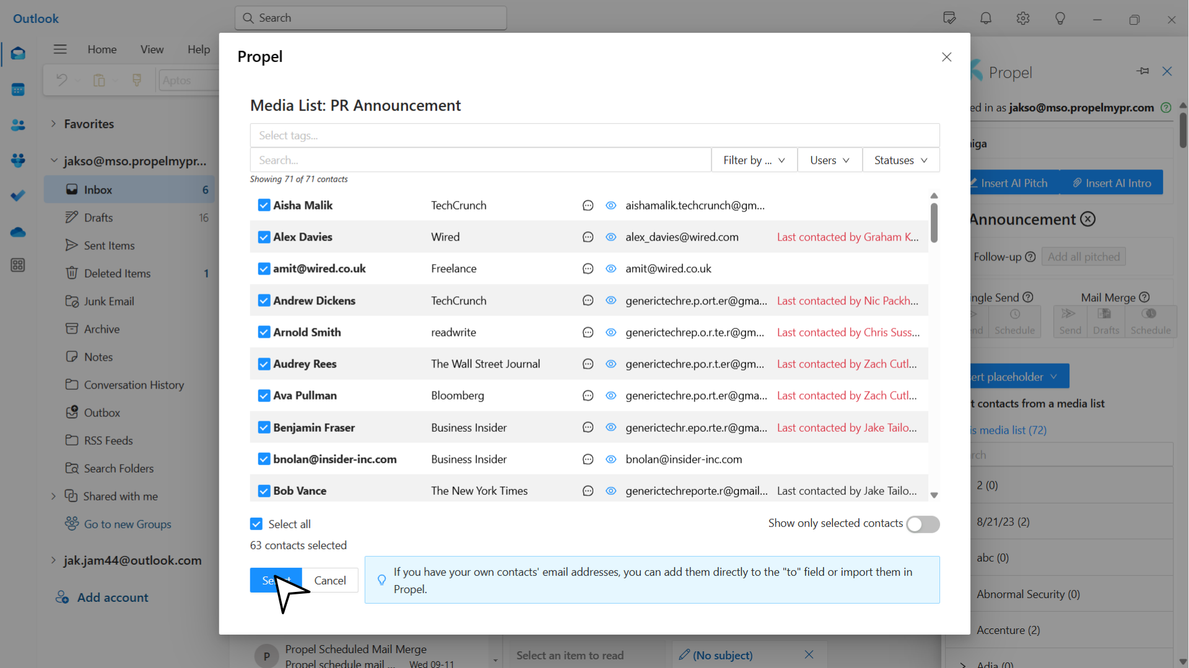Open Insert placeholder dropdown in Propel panel
The image size is (1189, 668).
(x=1019, y=376)
